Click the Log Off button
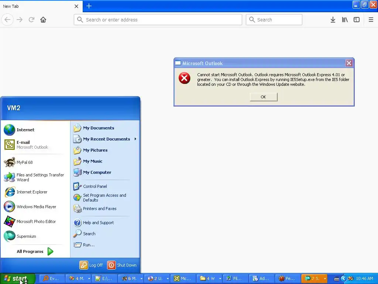Image resolution: width=378 pixels, height=284 pixels. [92, 265]
